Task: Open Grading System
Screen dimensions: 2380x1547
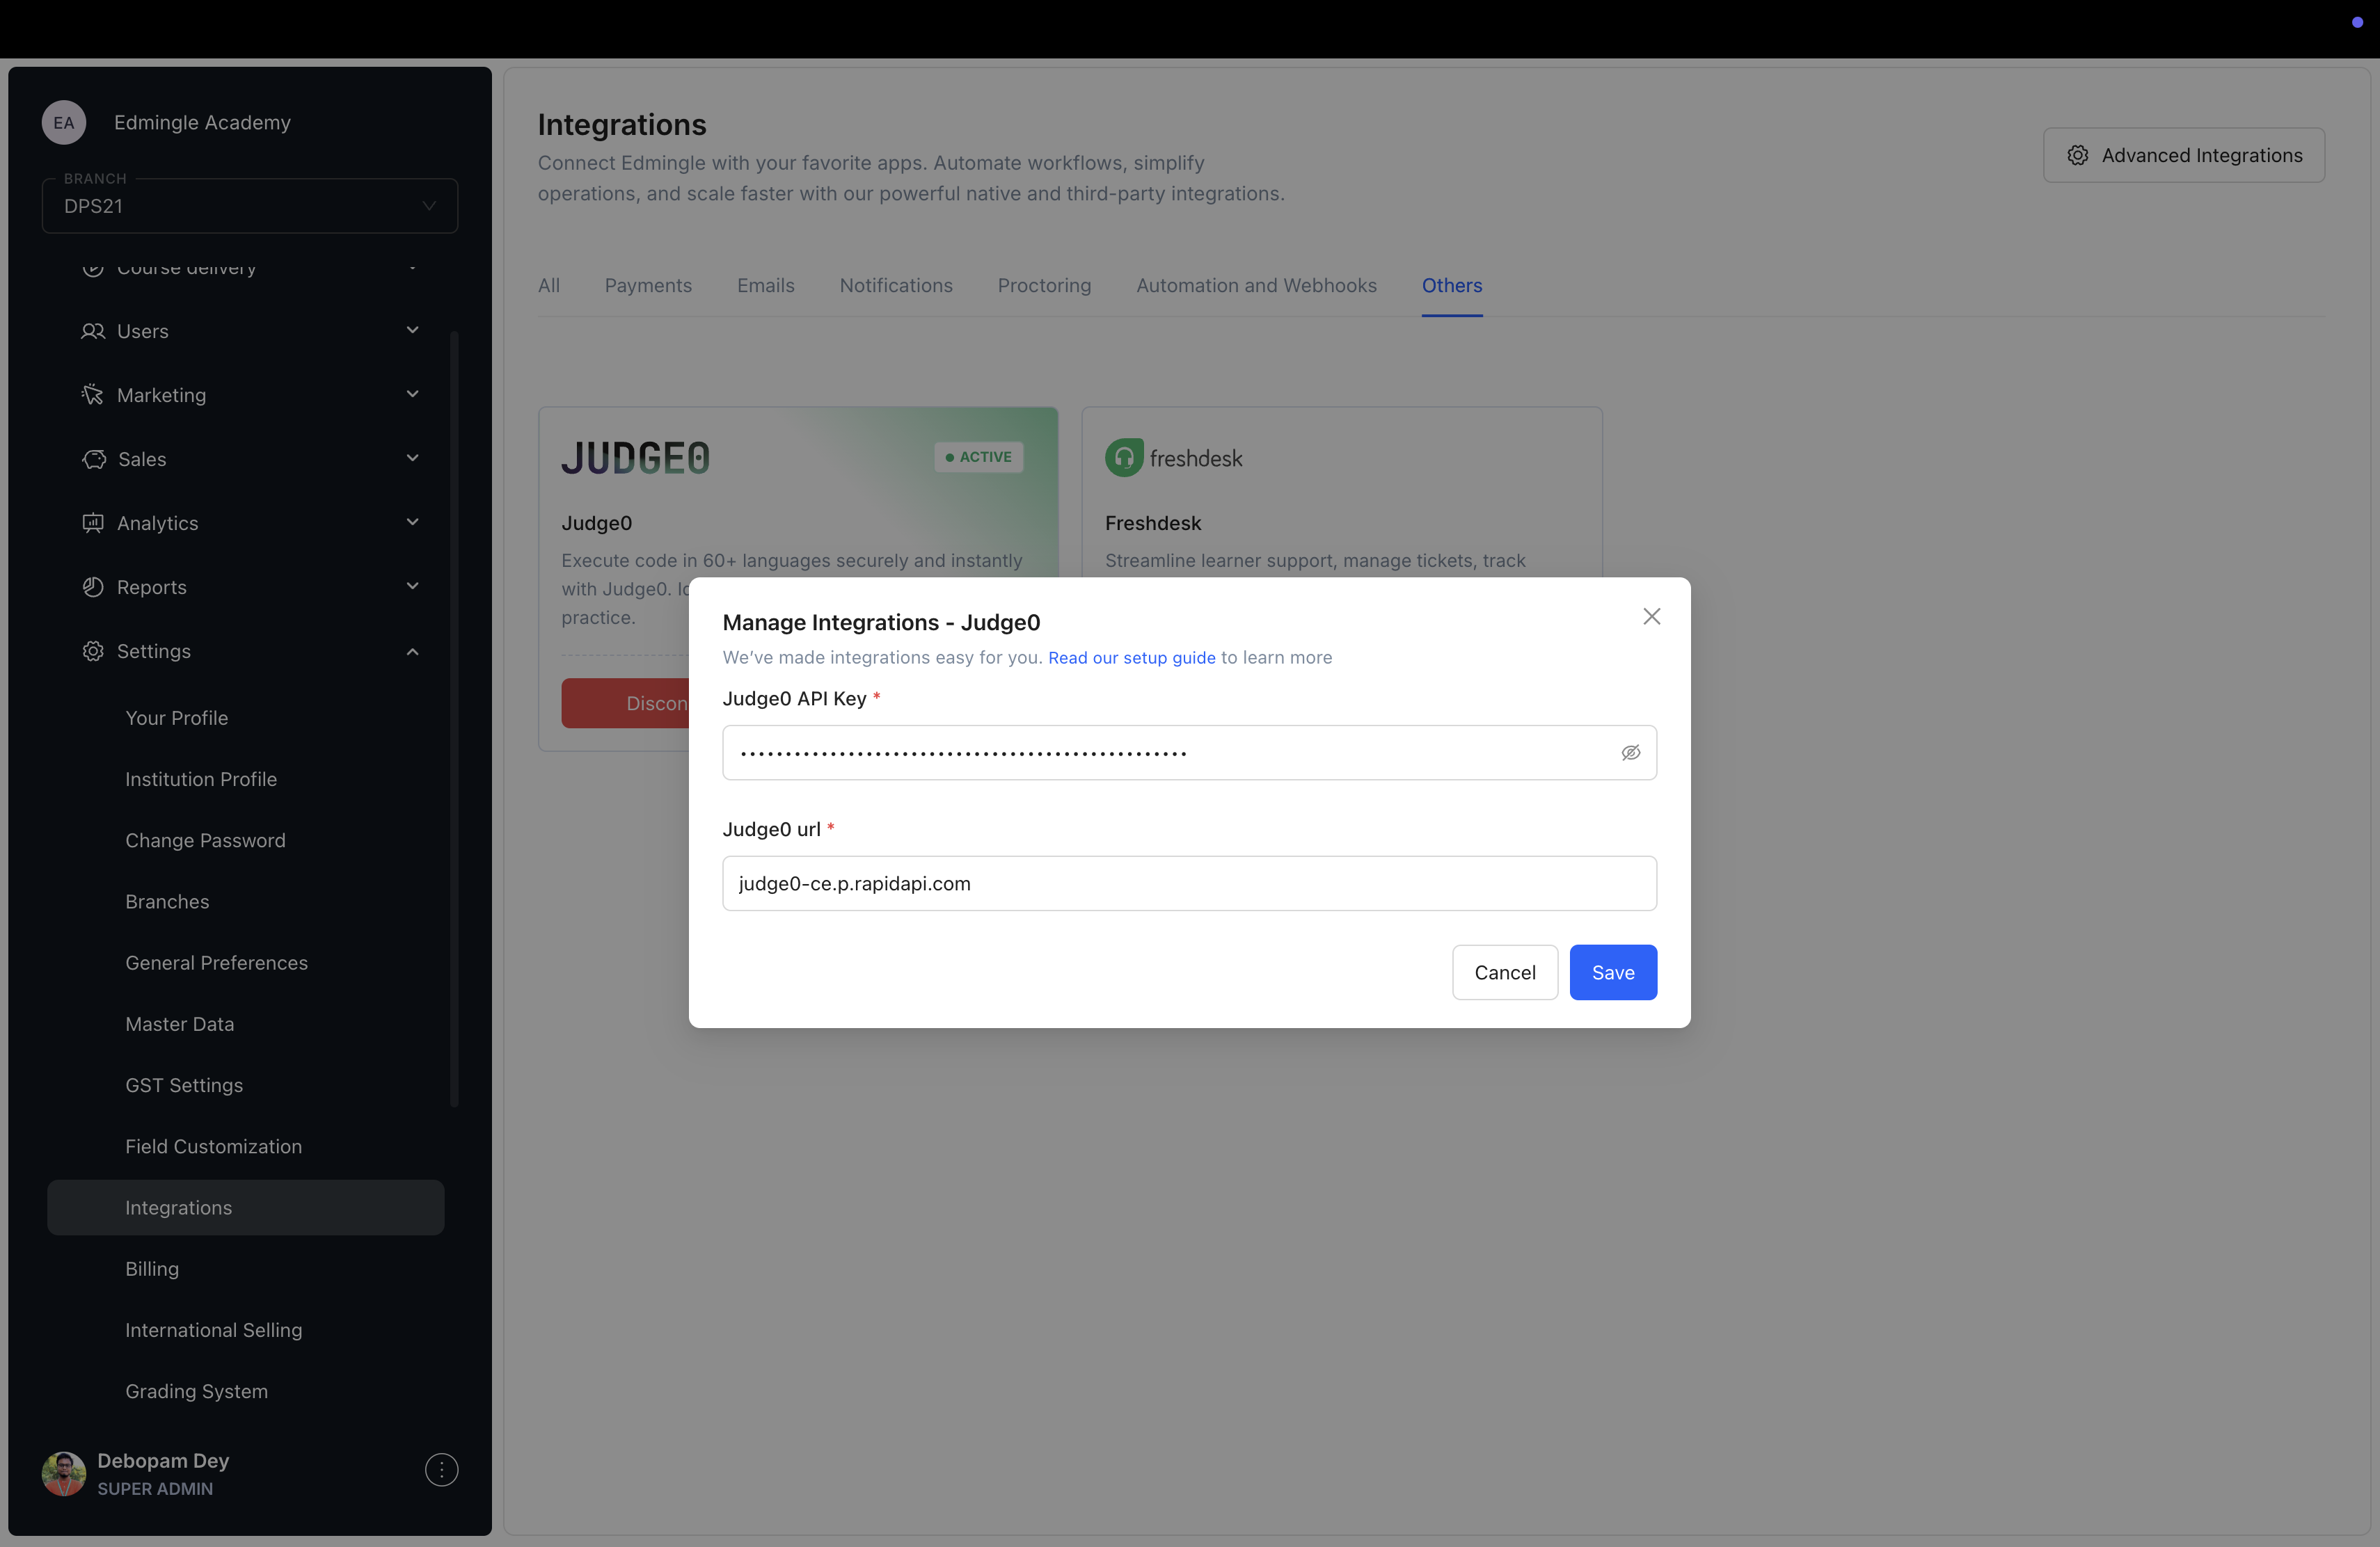Action: (x=196, y=1391)
